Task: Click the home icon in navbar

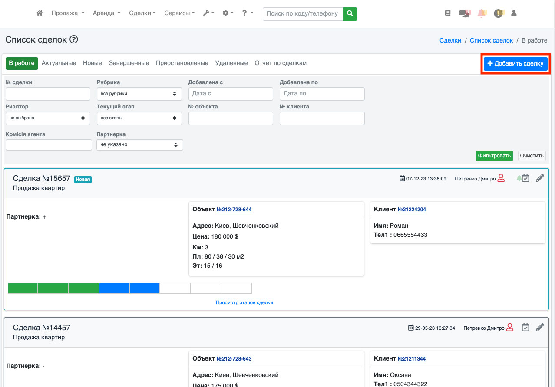Action: (x=40, y=13)
